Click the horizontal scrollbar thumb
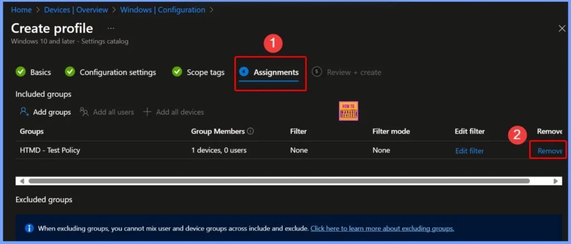 (x=279, y=180)
